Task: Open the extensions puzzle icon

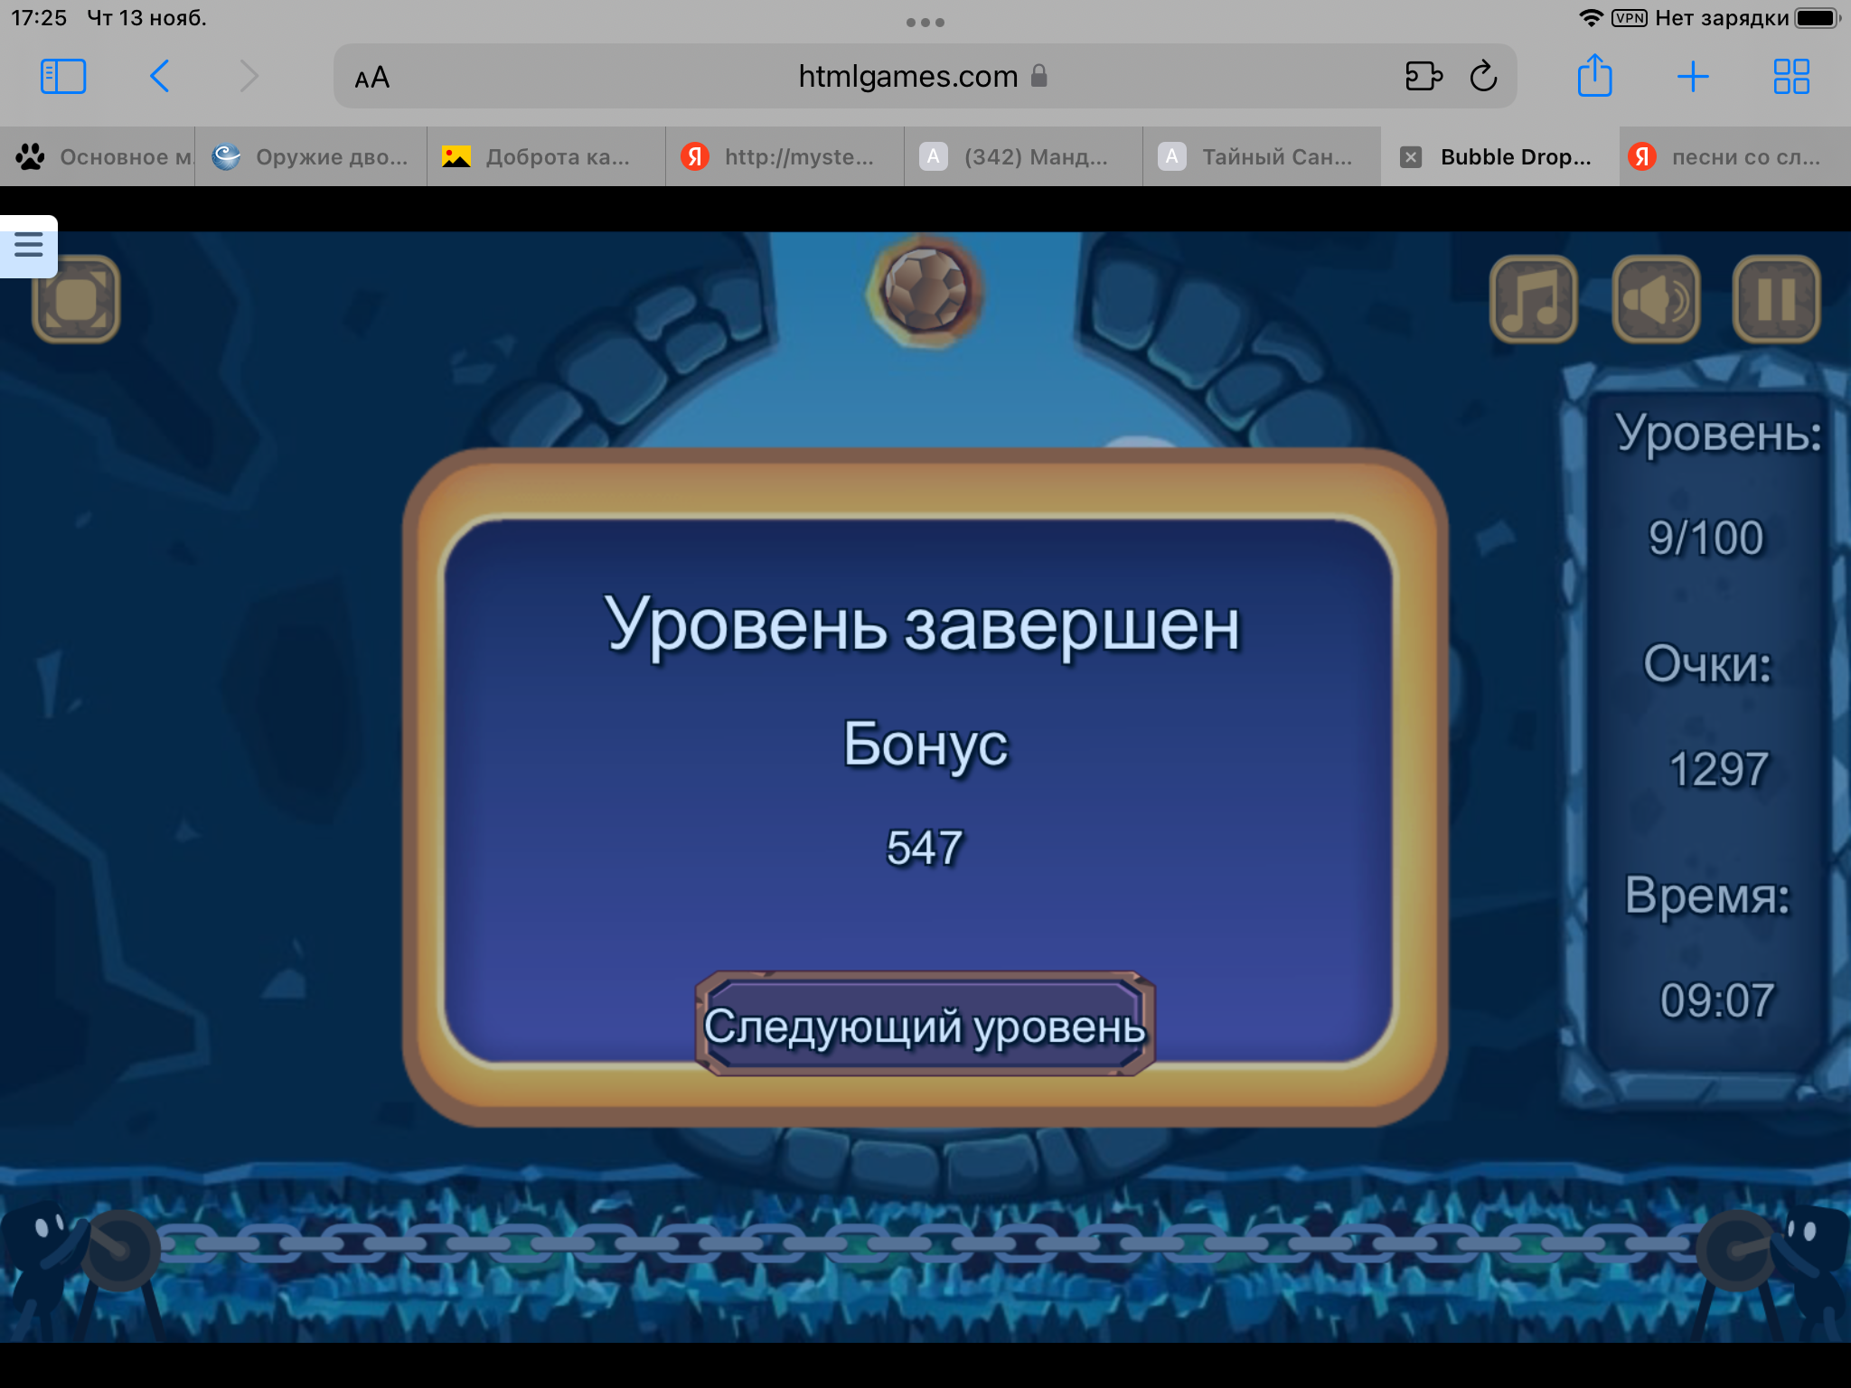Action: pos(1423,77)
